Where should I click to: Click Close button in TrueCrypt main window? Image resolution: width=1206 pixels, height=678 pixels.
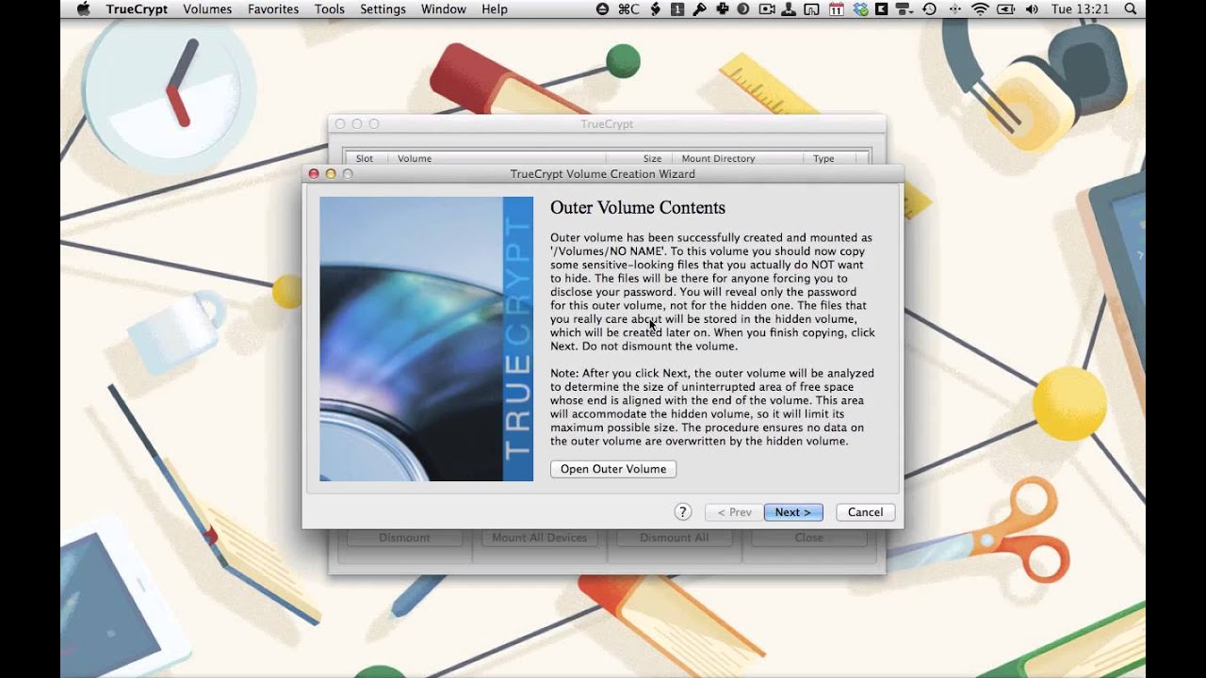coord(809,538)
